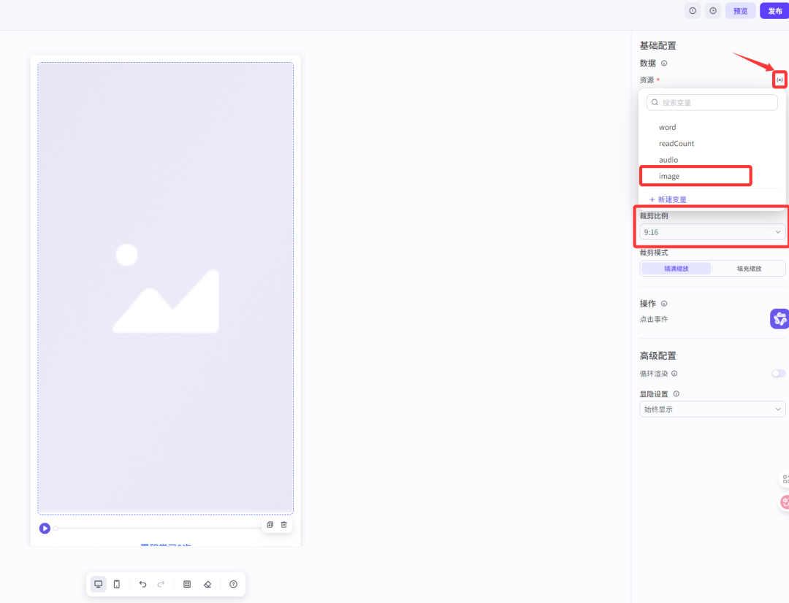
Task: Expand the 显隐设置 dropdown
Action: [711, 409]
